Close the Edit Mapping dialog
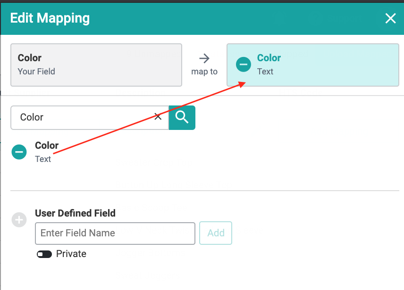Screen dimensions: 404x290 pos(390,18)
